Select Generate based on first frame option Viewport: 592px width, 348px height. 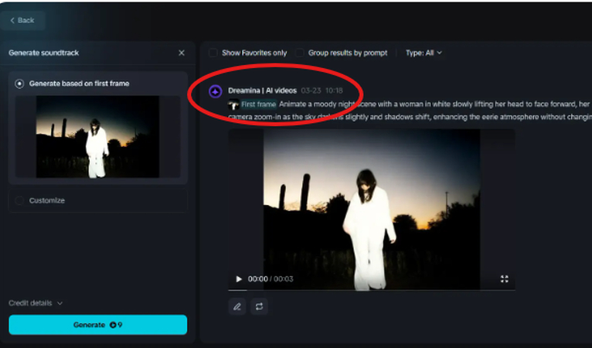(x=19, y=84)
